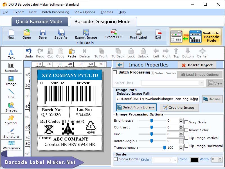This screenshot has width=225, height=169.
Task: Click the Delete Object button
Action: [197, 65]
